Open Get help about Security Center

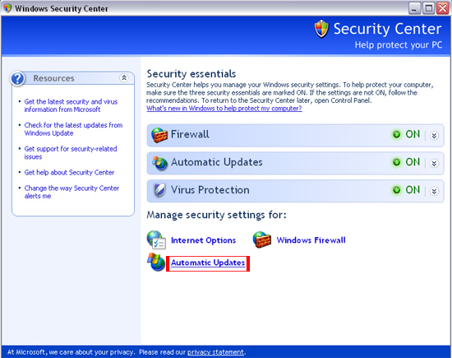pos(69,172)
